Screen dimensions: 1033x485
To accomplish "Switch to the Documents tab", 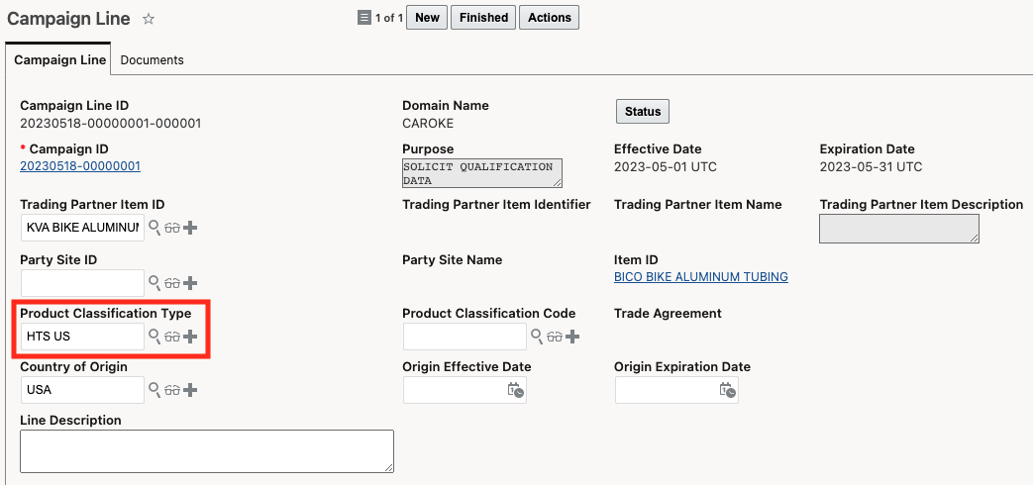I will tap(153, 60).
